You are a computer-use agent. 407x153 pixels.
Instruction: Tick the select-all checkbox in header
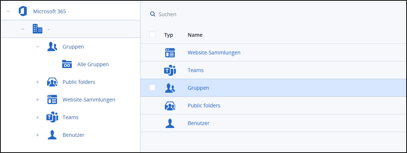click(x=152, y=35)
